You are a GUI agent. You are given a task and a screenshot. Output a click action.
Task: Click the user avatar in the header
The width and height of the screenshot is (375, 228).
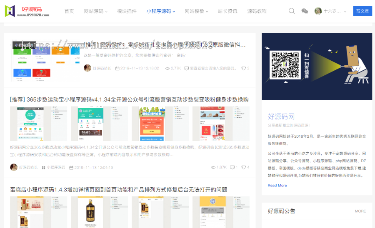[x=318, y=11]
